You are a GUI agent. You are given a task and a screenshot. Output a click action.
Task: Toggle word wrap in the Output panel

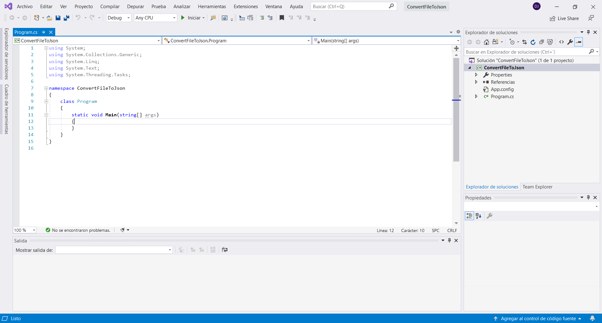click(x=225, y=250)
